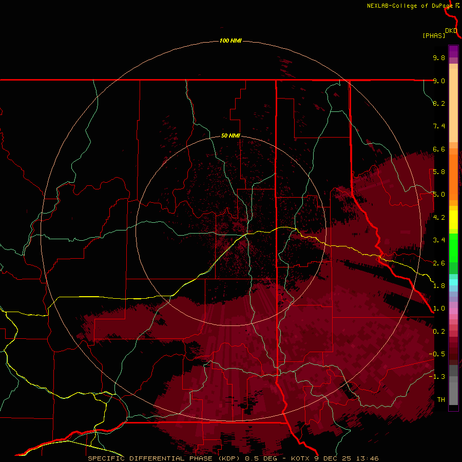Click the 6.6 scale value

click(x=439, y=149)
